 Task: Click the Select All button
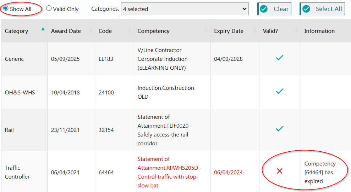pos(323,9)
